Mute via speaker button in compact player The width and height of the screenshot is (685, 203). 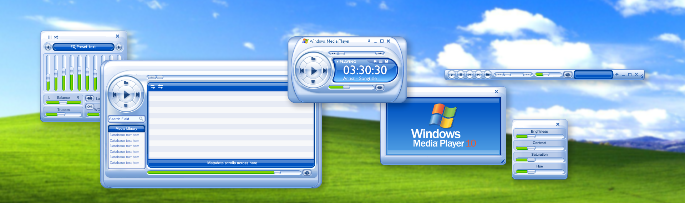380,87
